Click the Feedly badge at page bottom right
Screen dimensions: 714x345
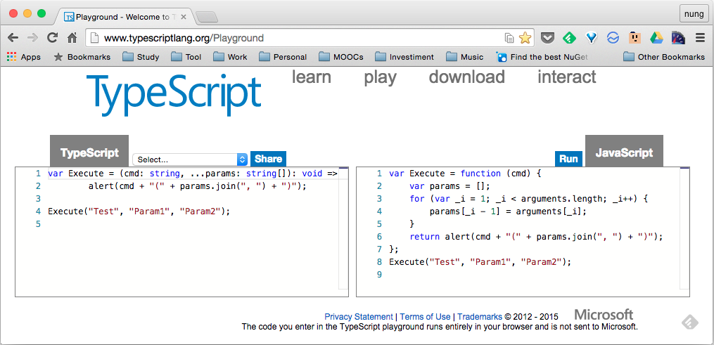(x=690, y=321)
